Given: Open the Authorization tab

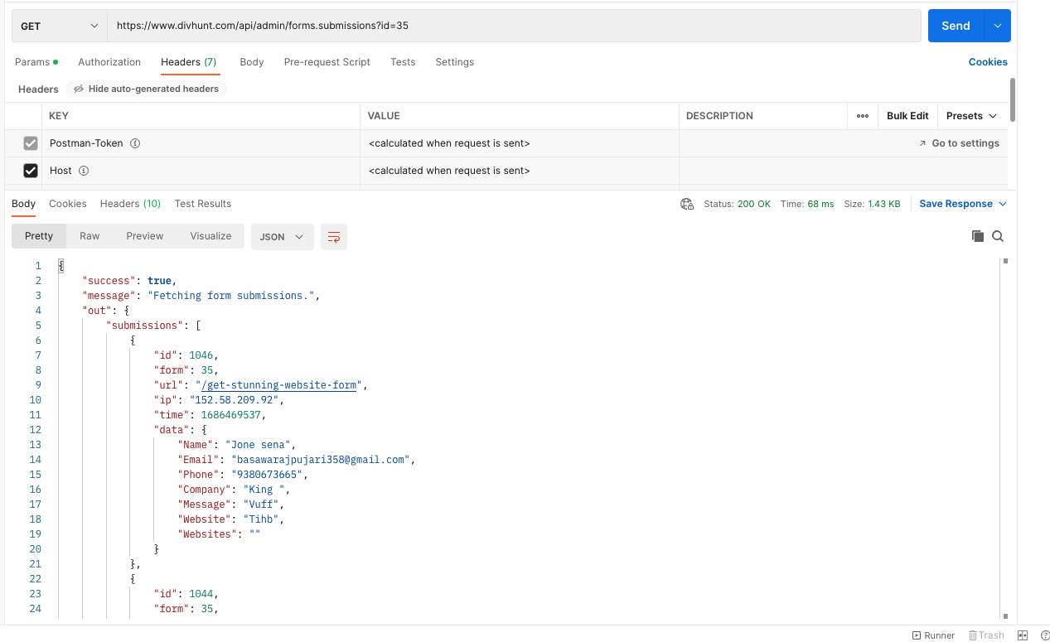Looking at the screenshot, I should [109, 62].
